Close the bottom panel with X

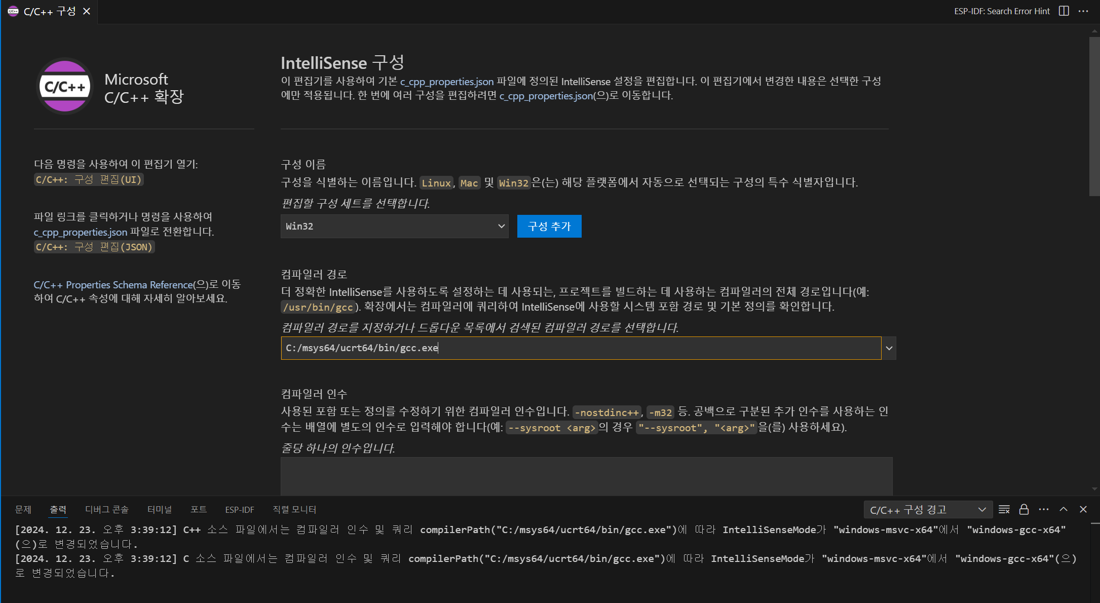[x=1083, y=509]
